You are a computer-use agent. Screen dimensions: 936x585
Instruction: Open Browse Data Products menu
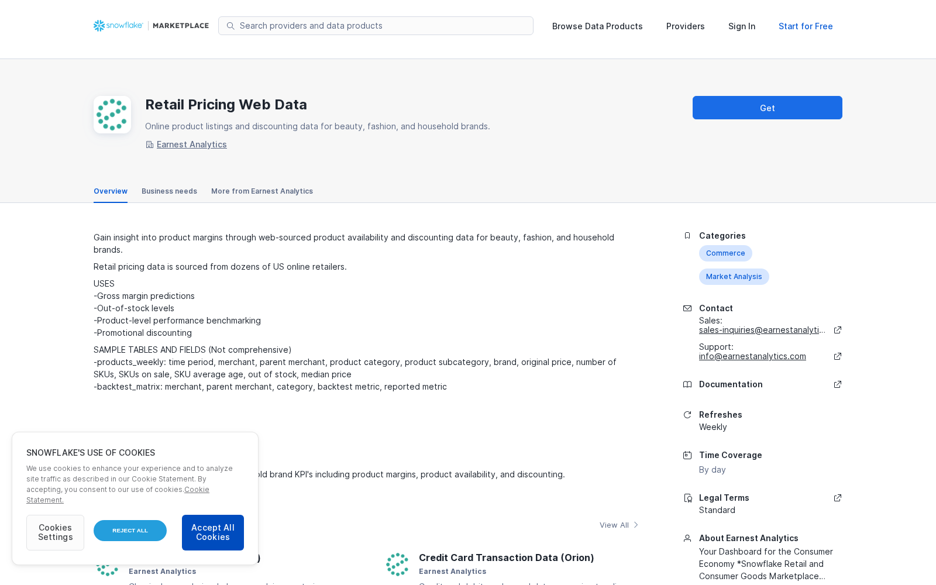597,26
